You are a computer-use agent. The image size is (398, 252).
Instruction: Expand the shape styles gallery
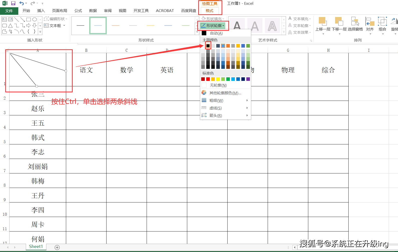(197, 32)
